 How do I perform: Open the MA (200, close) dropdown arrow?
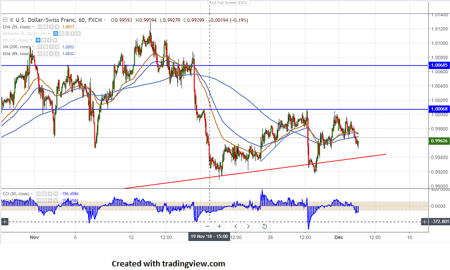[x=33, y=47]
